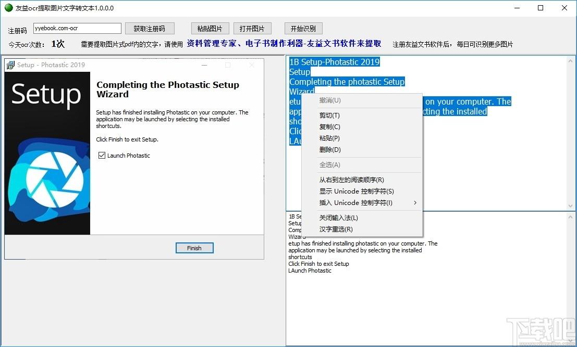577x347 pixels.
Task: Click the upper text box scroll-down arrow
Action: pos(571,205)
